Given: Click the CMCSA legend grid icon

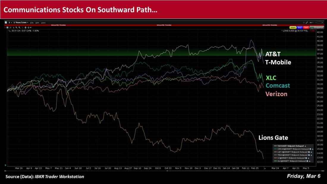Looking at the screenshot, I should tap(310, 149).
